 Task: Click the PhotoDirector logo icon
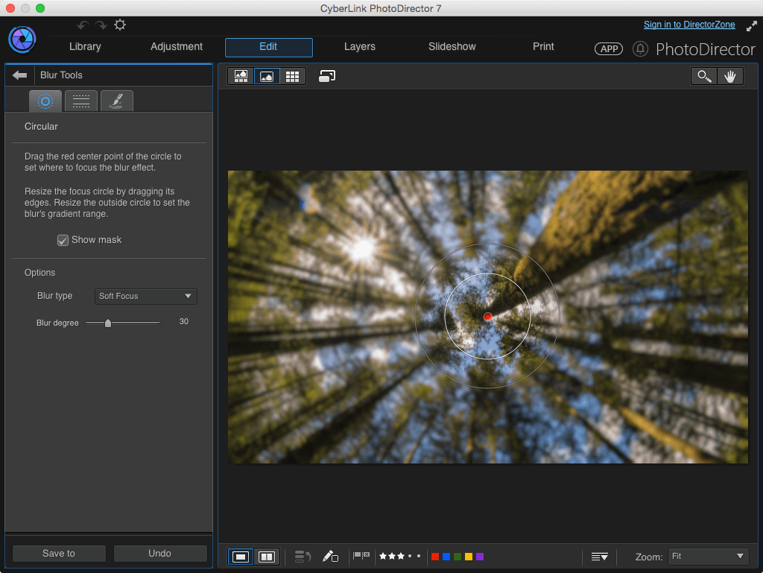22,39
